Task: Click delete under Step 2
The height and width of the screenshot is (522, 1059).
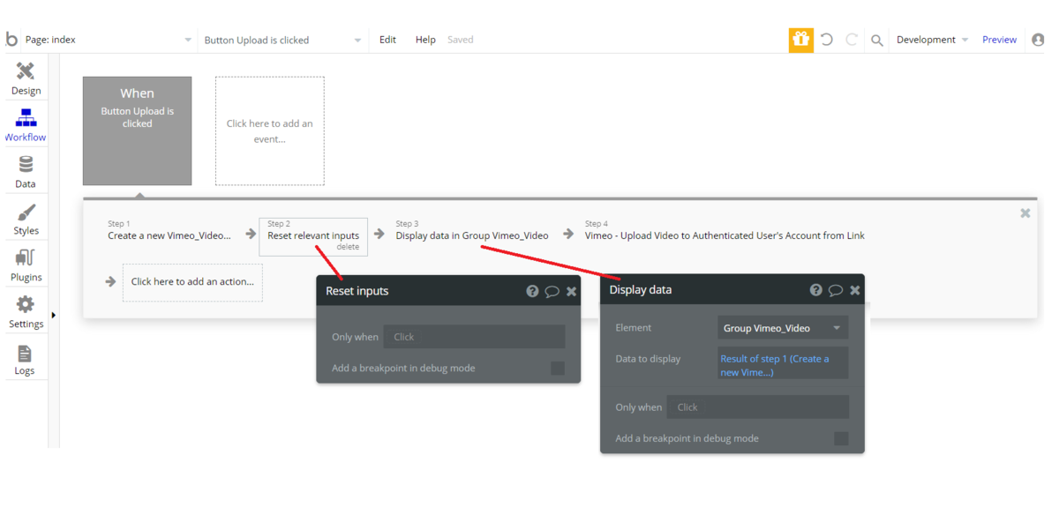Action: pos(348,248)
